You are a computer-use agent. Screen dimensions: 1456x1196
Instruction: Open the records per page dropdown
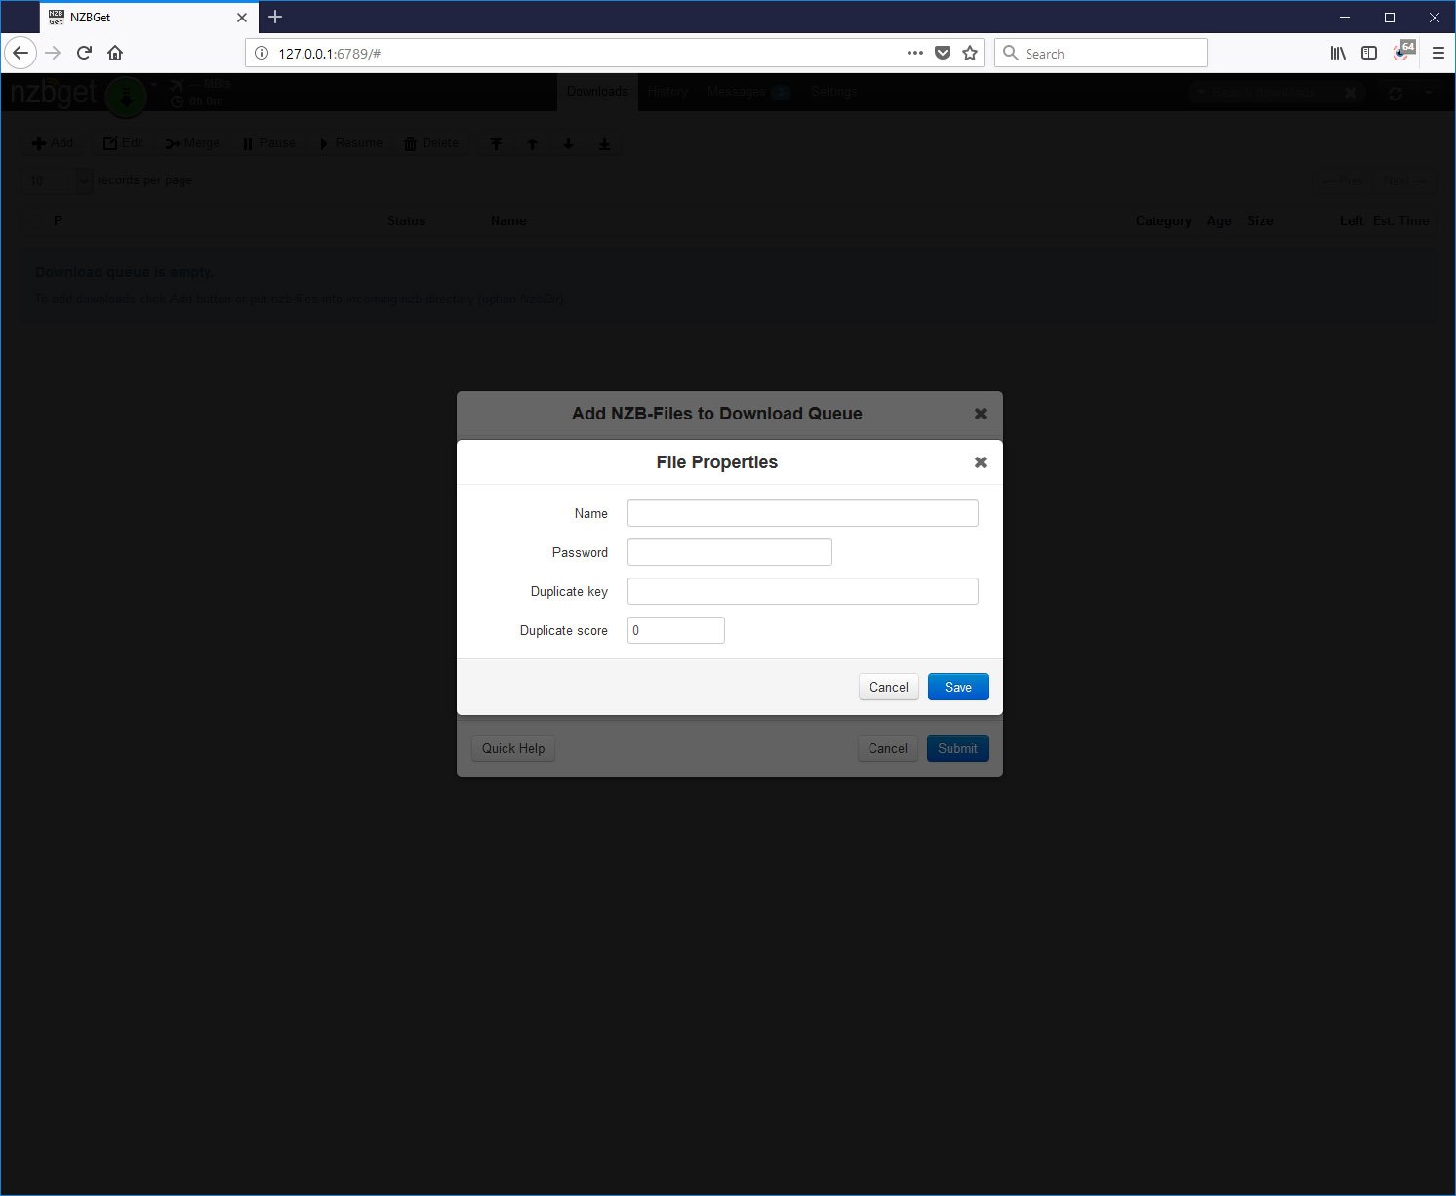click(58, 180)
